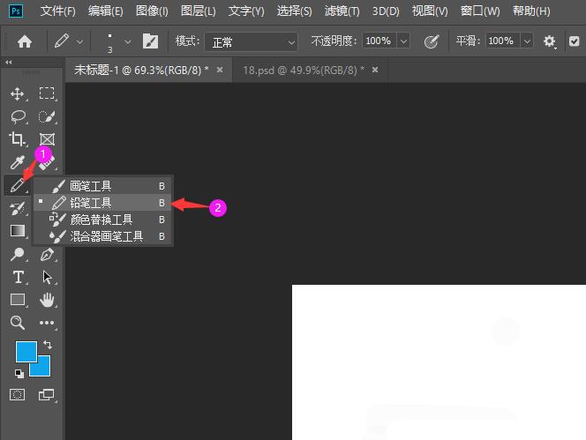Select the Frame tool
This screenshot has width=586, height=440.
click(x=47, y=139)
